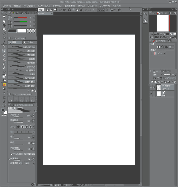The width and height of the screenshot is (178, 187).
Task: Open a file from the command bar
Action: click(51, 10)
